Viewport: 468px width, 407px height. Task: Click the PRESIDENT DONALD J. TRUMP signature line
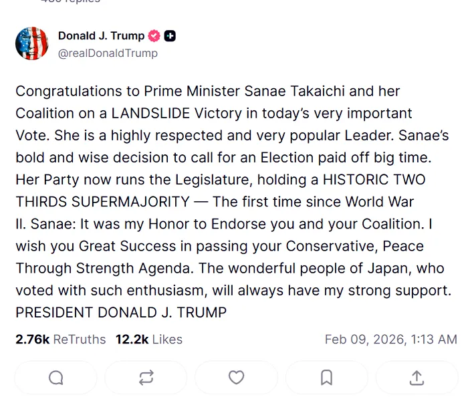click(121, 312)
